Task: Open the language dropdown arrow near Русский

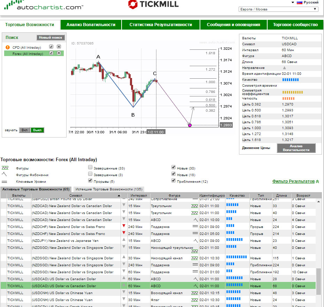Action: point(293,2)
